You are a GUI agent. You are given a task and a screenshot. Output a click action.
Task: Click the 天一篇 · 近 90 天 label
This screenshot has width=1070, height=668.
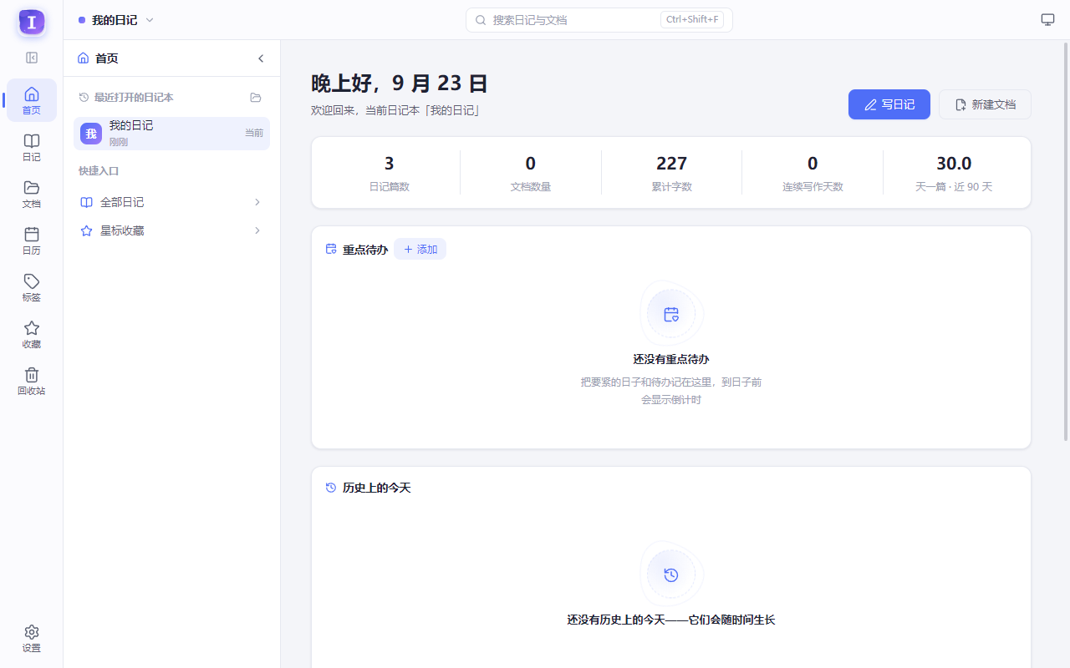tap(954, 187)
